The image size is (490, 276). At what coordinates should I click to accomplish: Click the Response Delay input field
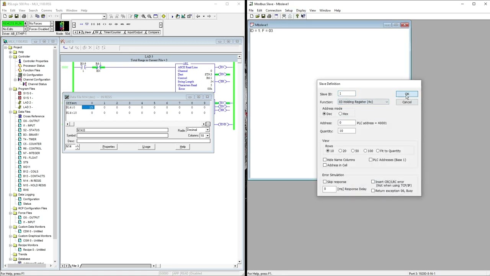point(330,189)
